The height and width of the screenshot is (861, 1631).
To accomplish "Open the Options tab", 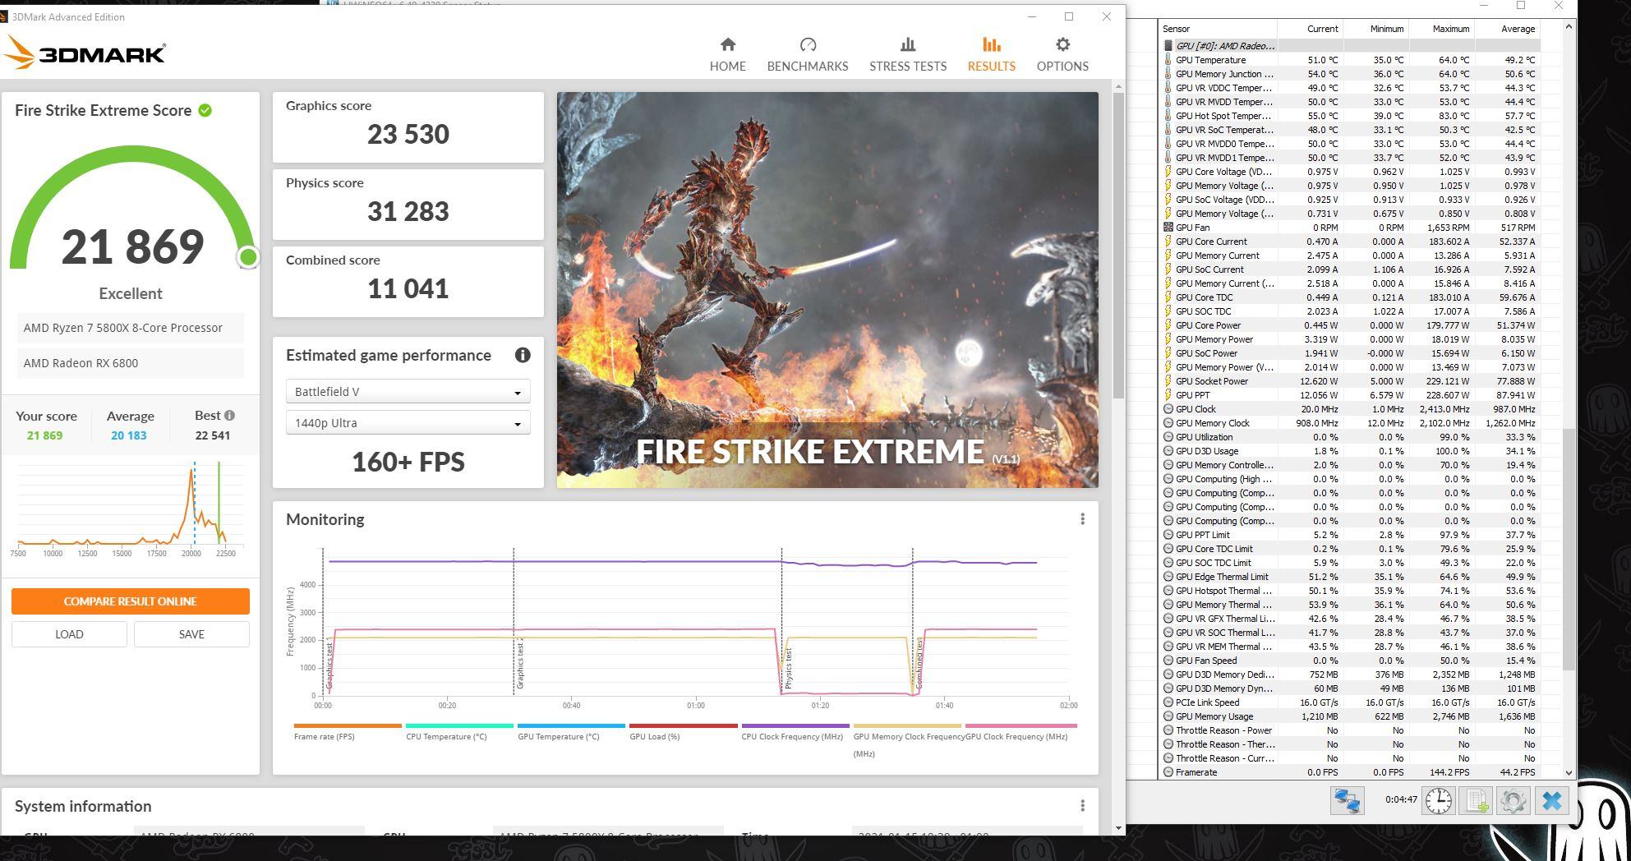I will point(1062,55).
